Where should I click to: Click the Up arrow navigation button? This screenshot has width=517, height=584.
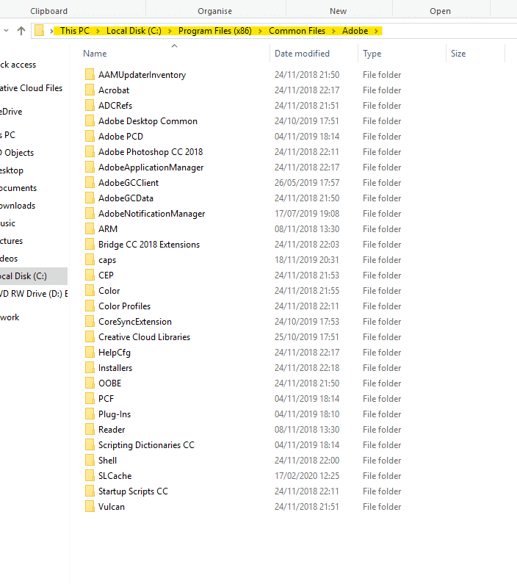coord(21,31)
